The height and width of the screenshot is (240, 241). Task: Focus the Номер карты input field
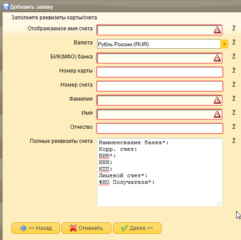[x=160, y=72]
